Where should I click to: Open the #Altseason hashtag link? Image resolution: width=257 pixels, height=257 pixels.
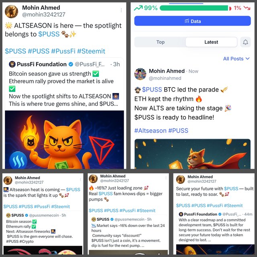[150, 131]
